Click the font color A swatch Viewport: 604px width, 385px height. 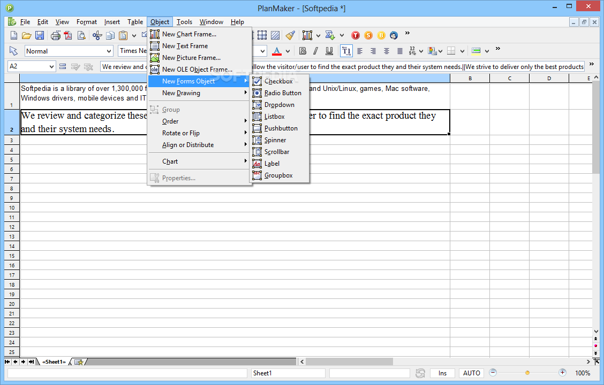[277, 51]
